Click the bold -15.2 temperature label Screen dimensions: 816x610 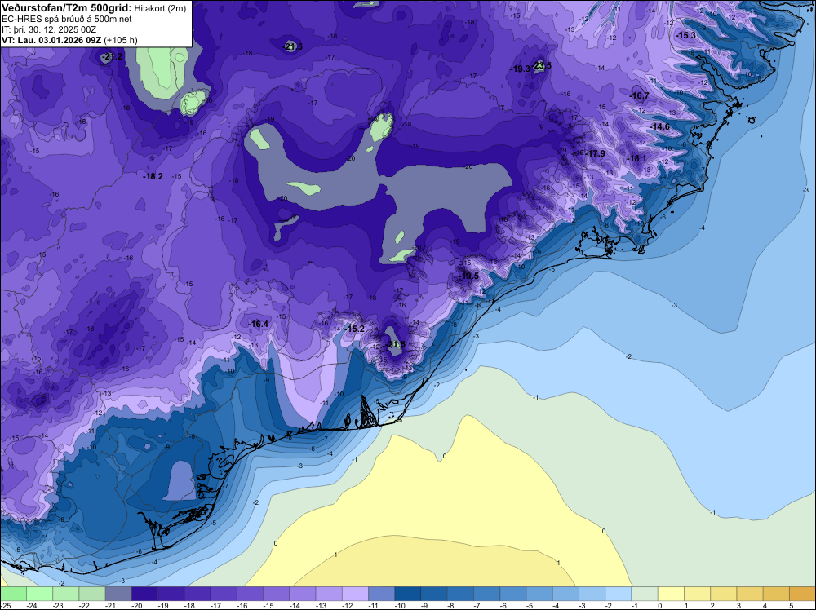click(354, 329)
